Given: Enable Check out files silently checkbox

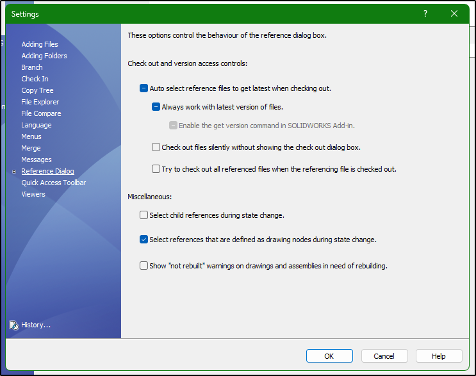Looking at the screenshot, I should click(x=156, y=147).
